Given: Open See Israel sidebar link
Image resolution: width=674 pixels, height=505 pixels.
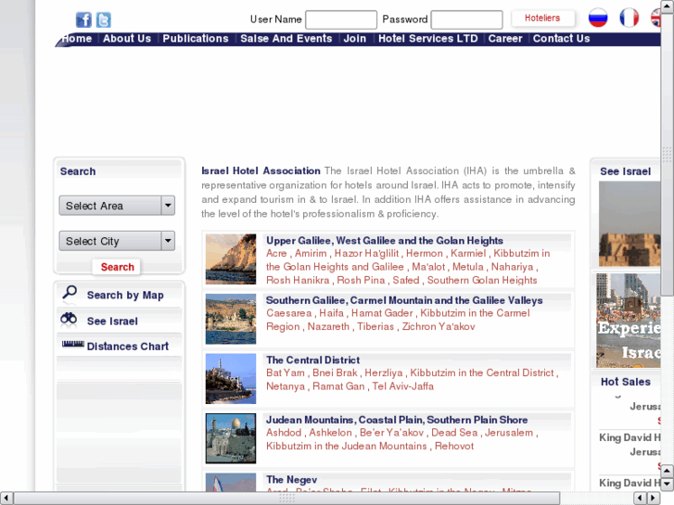Looking at the screenshot, I should [x=112, y=321].
